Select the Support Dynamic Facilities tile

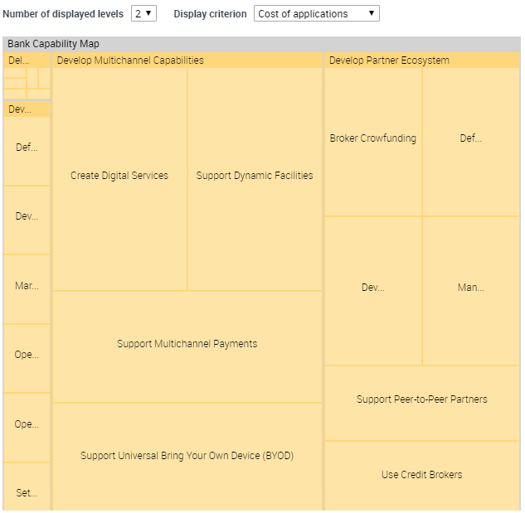coord(255,176)
